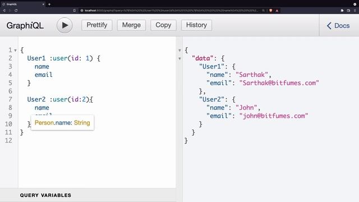Screen dimensions: 359x202
Task: Click the browser forward arrow
Action: (10, 11)
